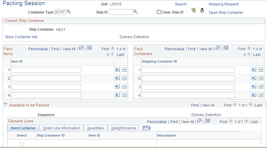Image resolution: width=267 pixels, height=148 pixels.
Task: Add row after Pack Items row 4
Action: (x=117, y=95)
